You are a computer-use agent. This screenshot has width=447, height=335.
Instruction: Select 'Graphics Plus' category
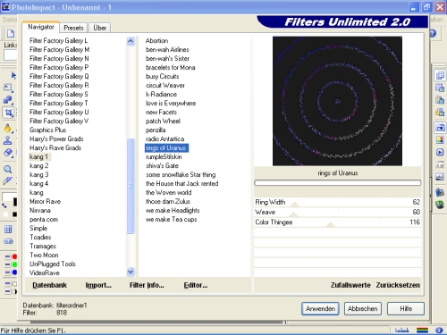(47, 130)
